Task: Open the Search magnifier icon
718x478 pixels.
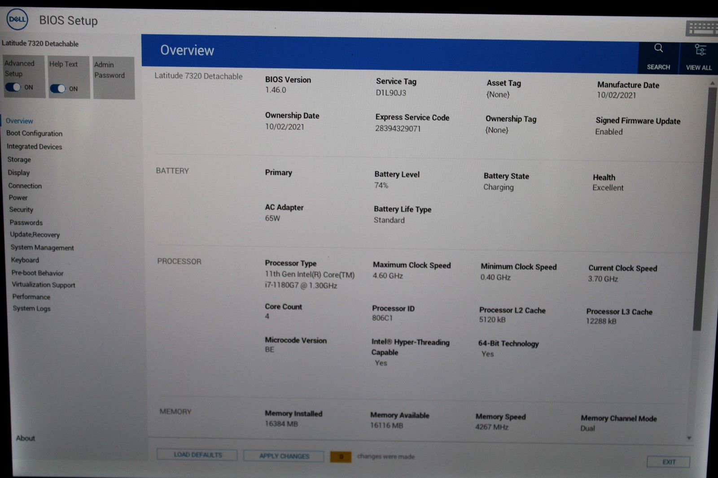Action: click(x=658, y=48)
